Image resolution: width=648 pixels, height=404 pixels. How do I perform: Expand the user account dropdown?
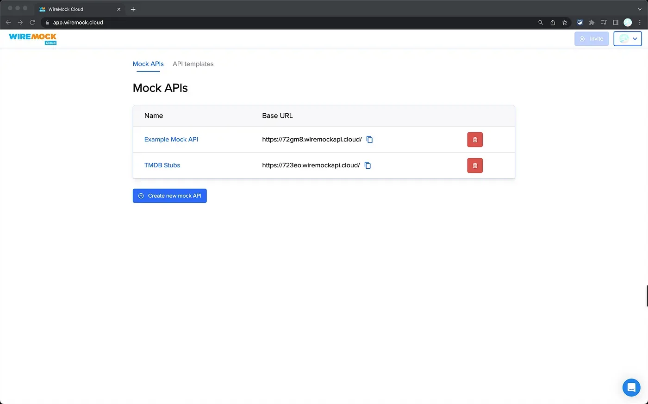pyautogui.click(x=628, y=39)
